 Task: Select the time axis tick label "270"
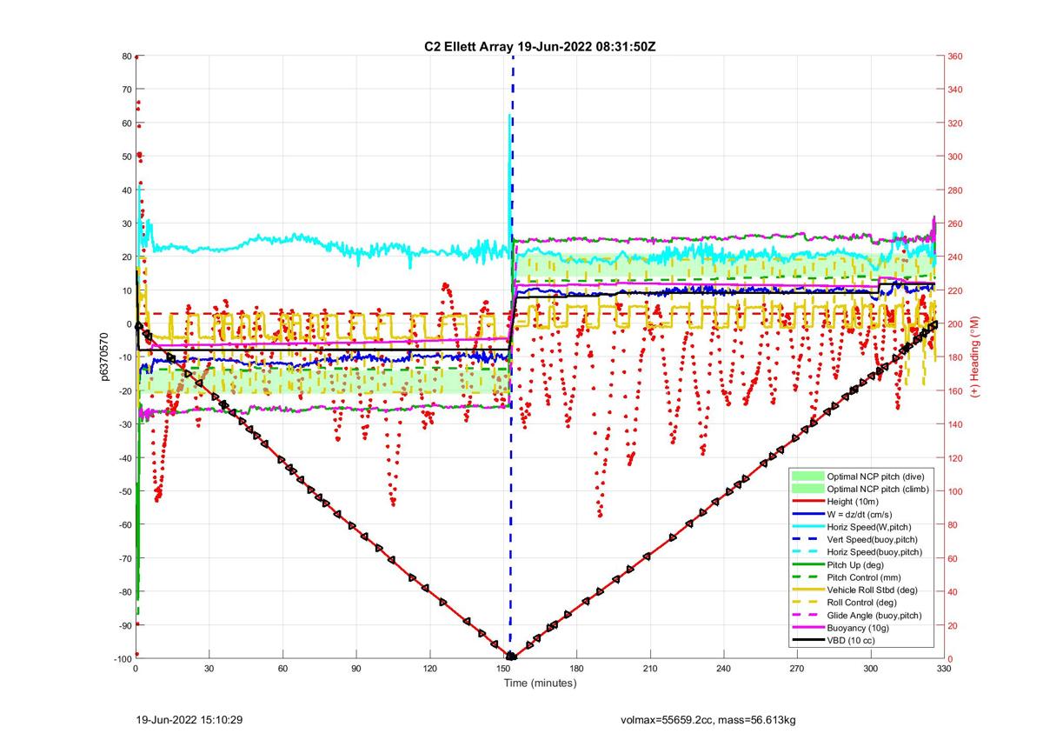point(797,670)
